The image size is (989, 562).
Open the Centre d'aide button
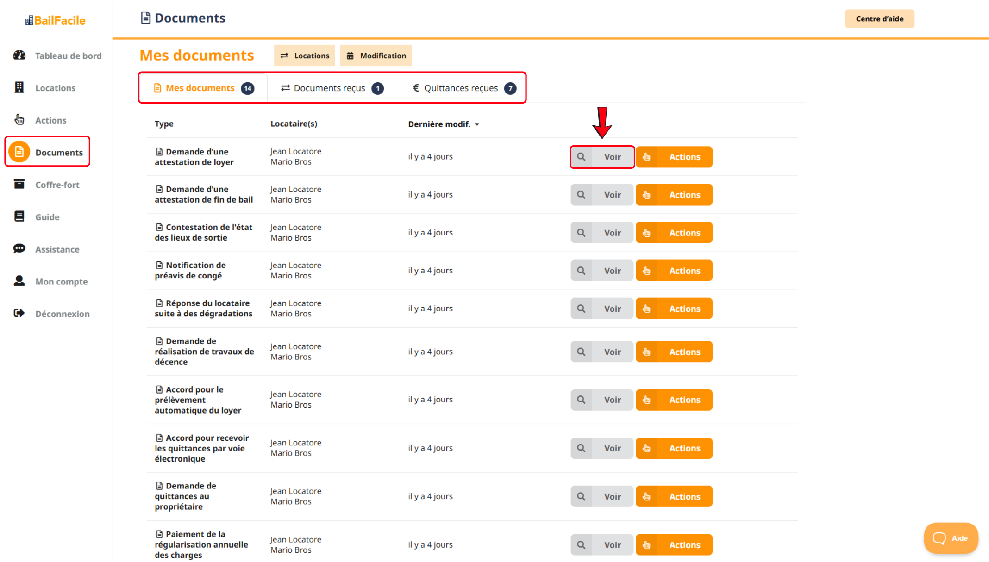pos(879,19)
